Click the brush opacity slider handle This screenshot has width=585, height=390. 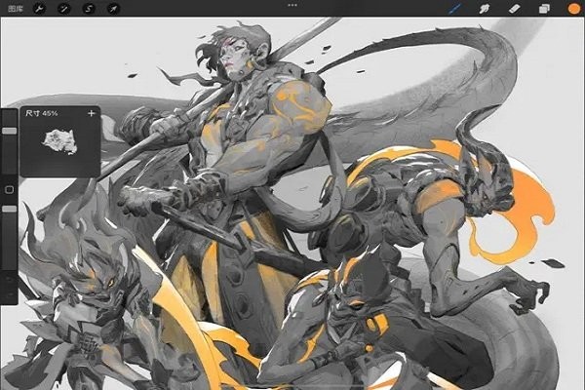[x=9, y=209]
